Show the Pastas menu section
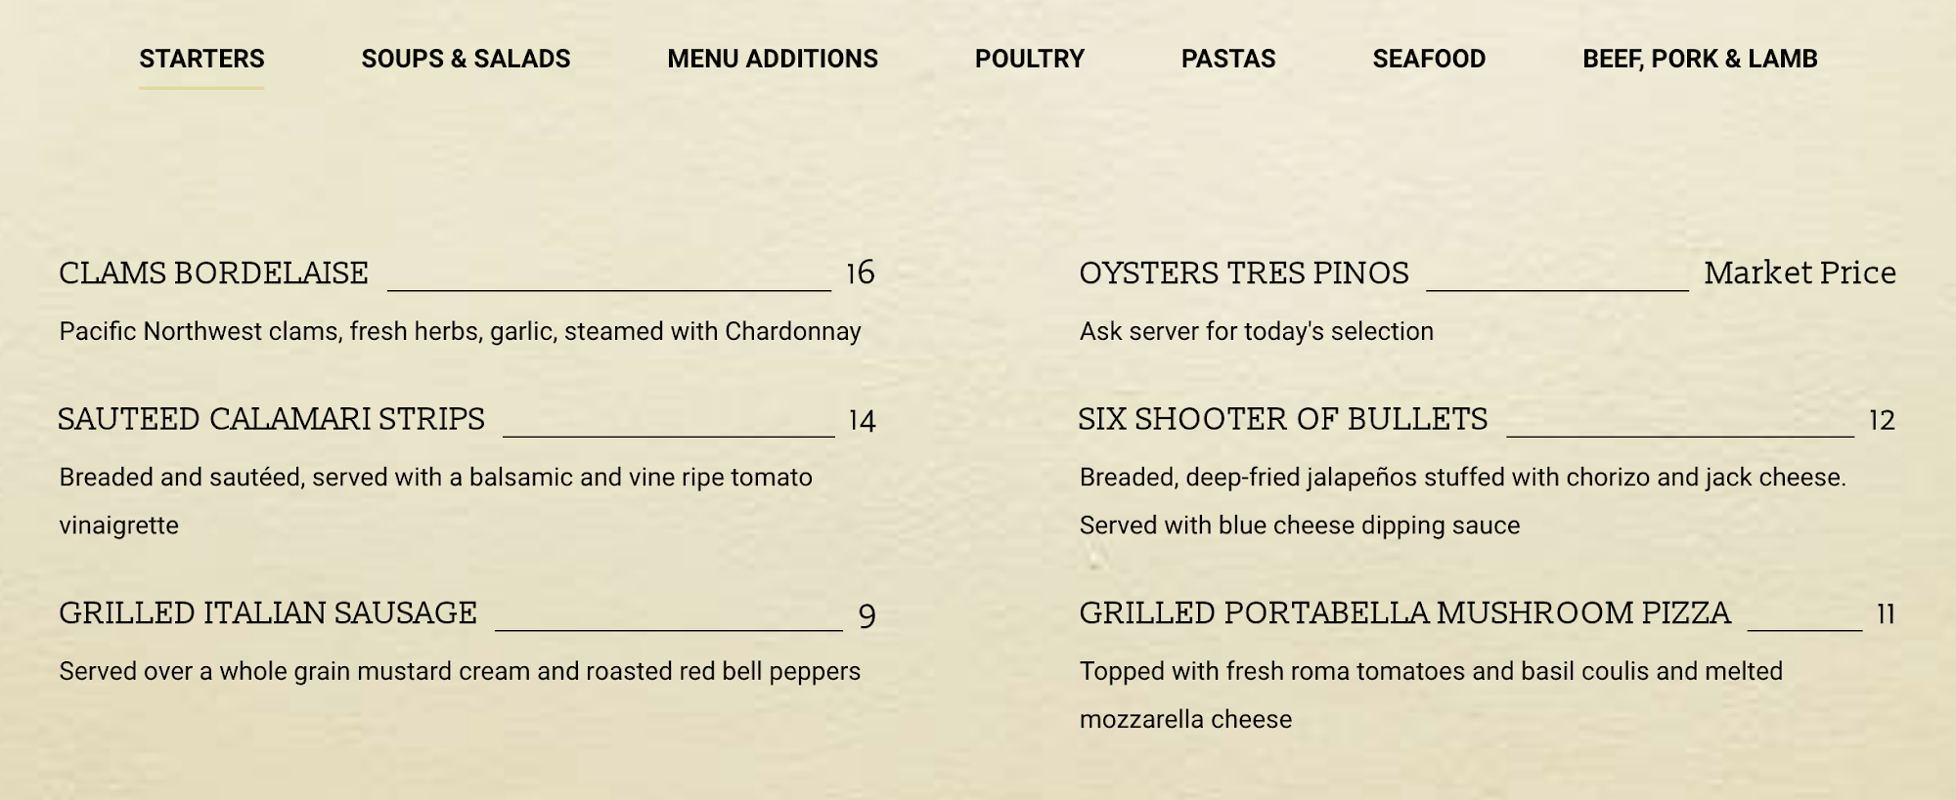The image size is (1956, 800). (1228, 59)
